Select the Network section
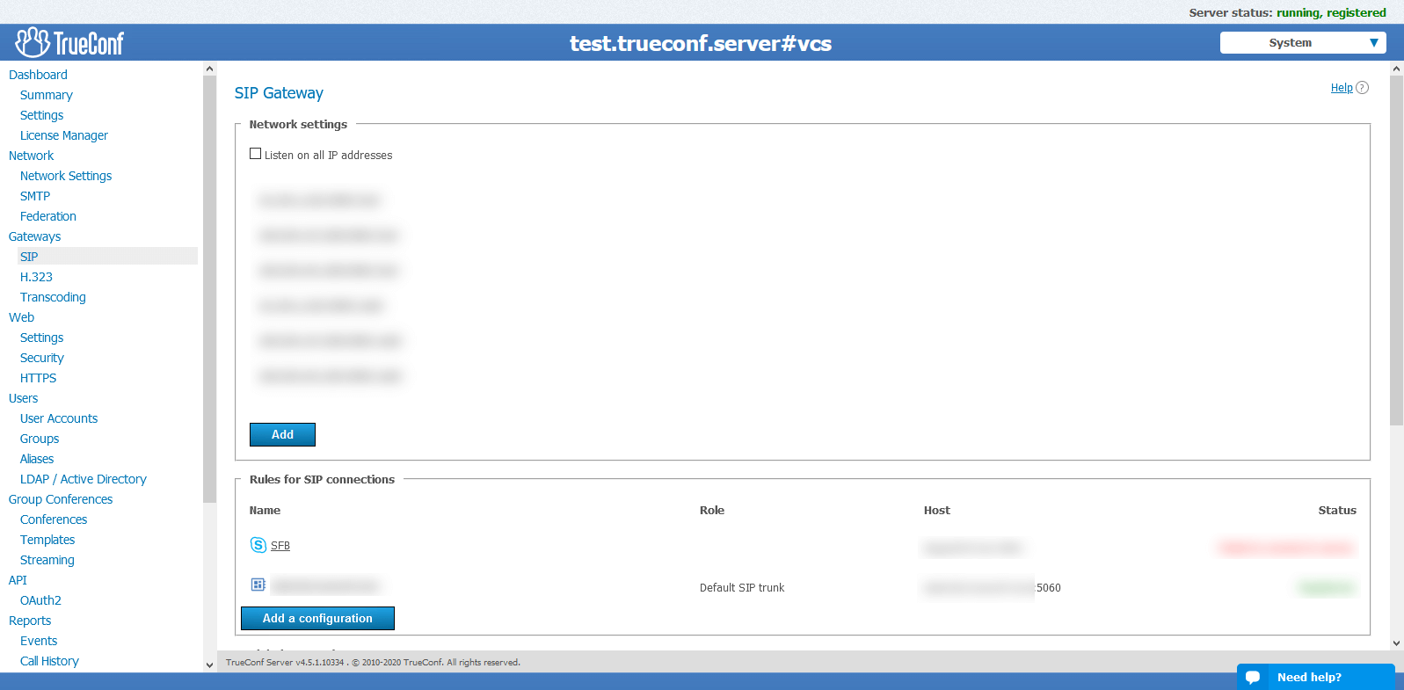The image size is (1404, 690). (32, 156)
